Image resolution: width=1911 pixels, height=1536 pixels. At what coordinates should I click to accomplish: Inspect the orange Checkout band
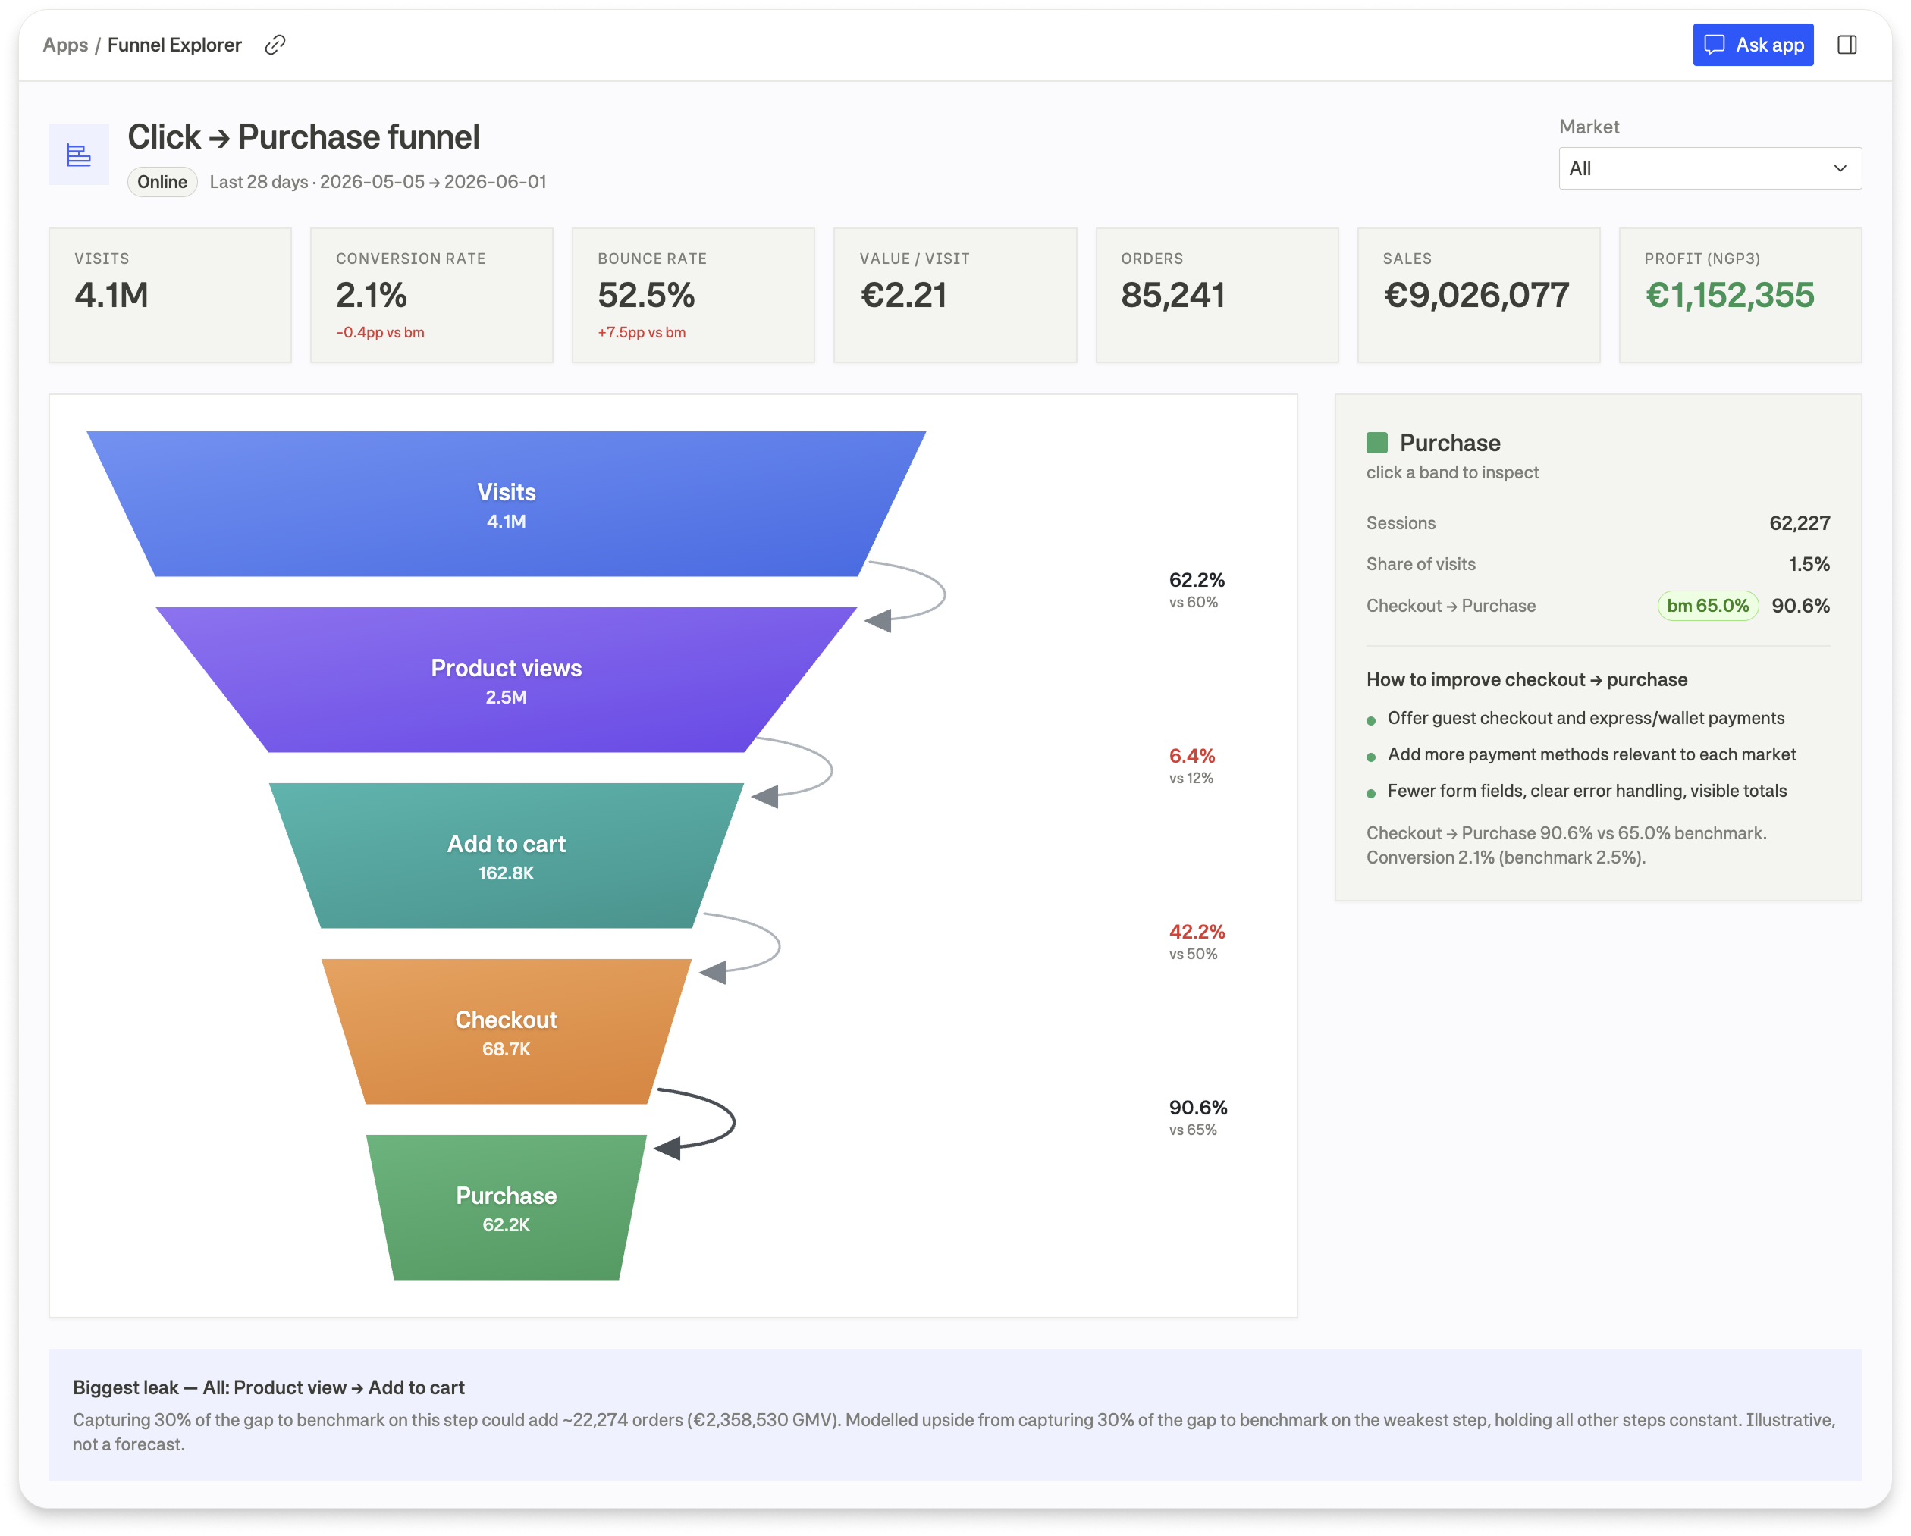pyautogui.click(x=506, y=1032)
